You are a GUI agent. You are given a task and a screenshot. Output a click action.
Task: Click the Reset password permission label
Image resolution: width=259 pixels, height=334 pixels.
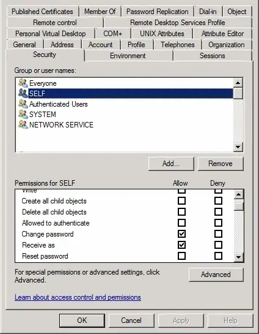coord(45,256)
